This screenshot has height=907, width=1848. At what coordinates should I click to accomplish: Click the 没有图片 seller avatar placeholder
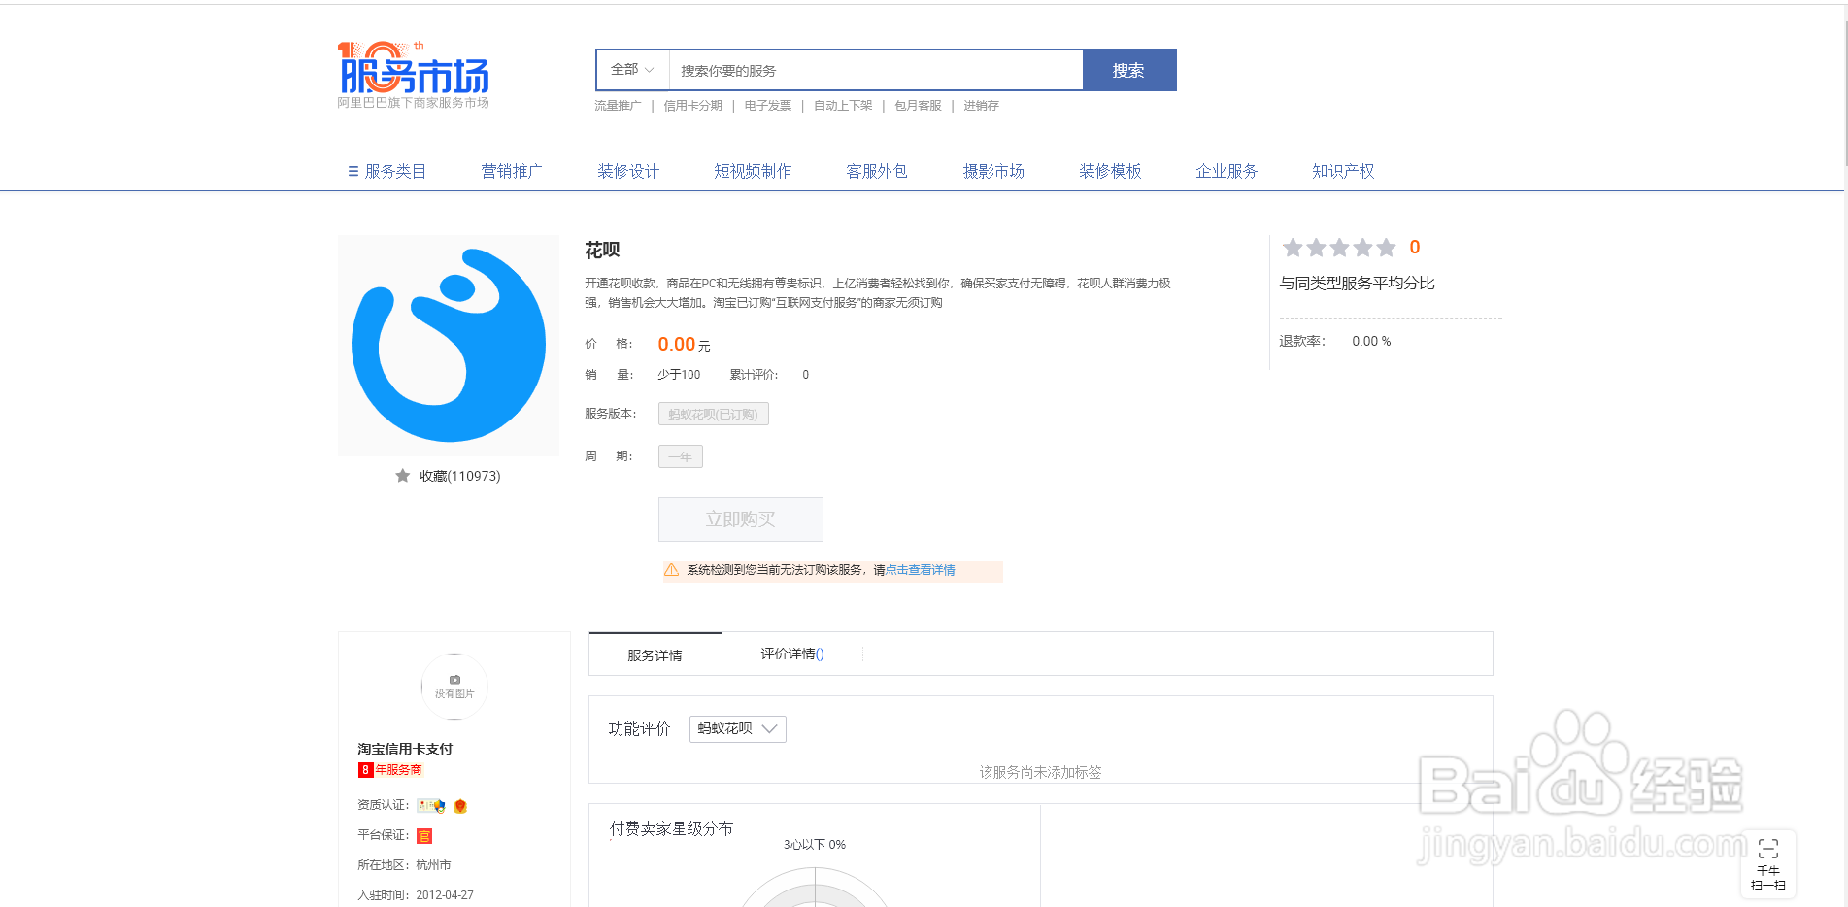click(x=454, y=687)
